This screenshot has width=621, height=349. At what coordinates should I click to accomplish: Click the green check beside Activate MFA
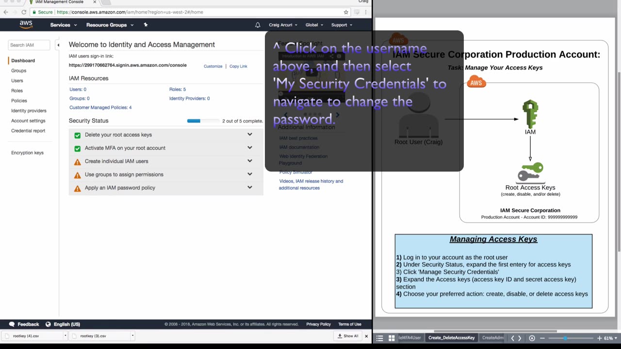coord(77,148)
